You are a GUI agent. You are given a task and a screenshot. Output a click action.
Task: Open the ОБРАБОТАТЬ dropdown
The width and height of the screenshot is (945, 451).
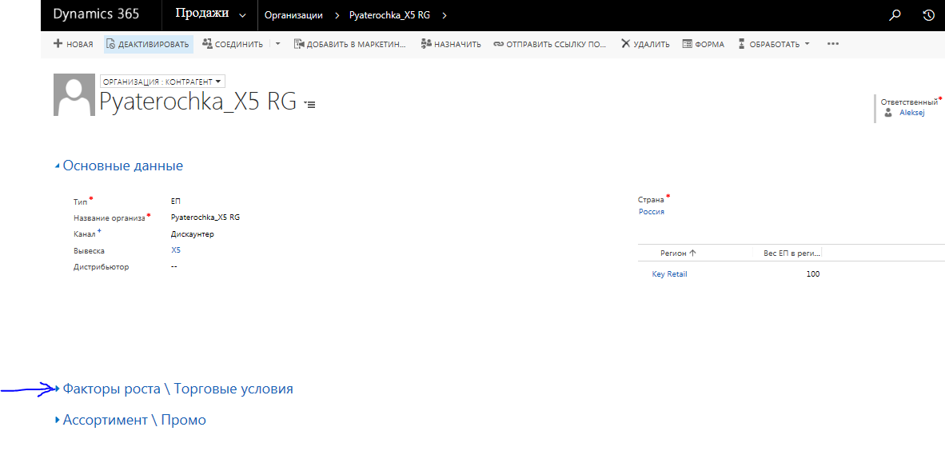pos(774,44)
